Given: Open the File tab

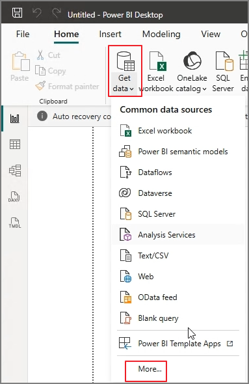Looking at the screenshot, I should [23, 34].
